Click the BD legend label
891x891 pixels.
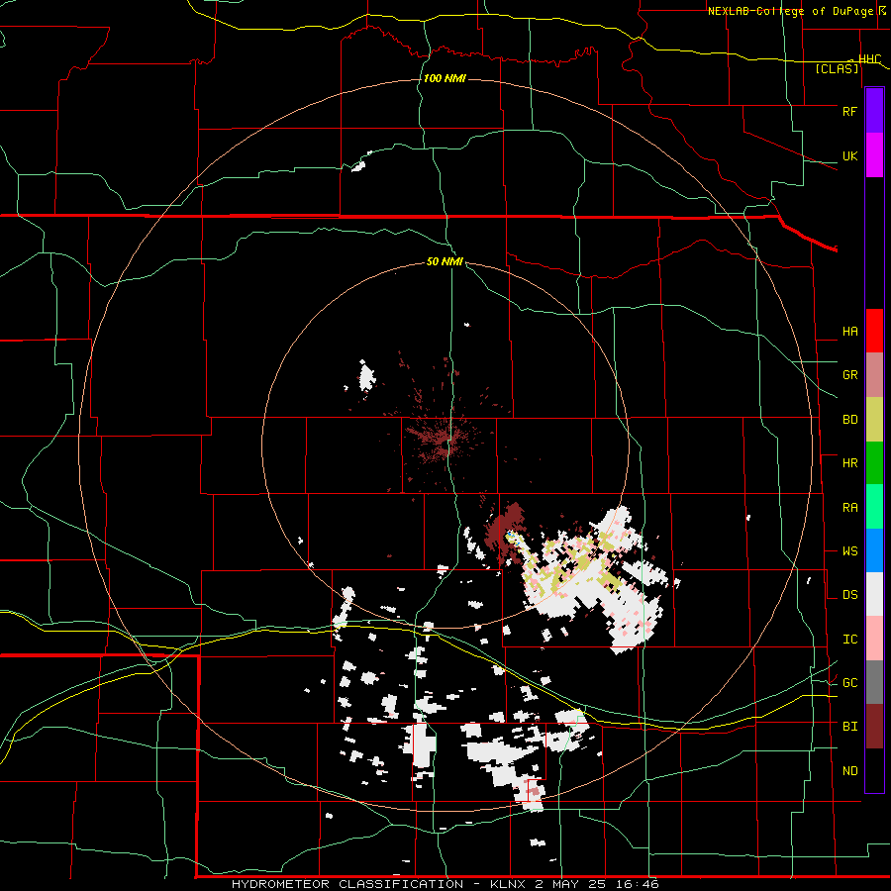(849, 420)
